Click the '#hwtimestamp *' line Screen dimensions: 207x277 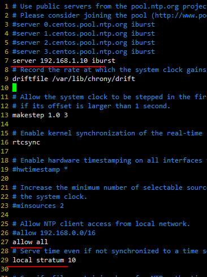[40, 169]
